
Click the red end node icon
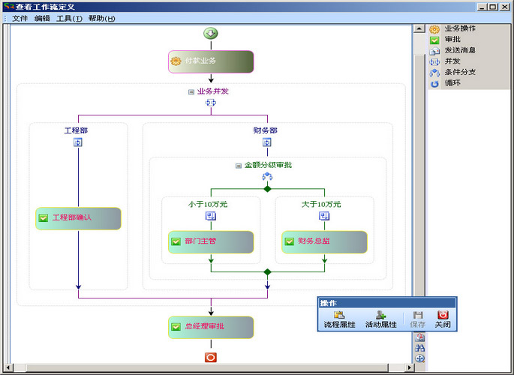(211, 358)
